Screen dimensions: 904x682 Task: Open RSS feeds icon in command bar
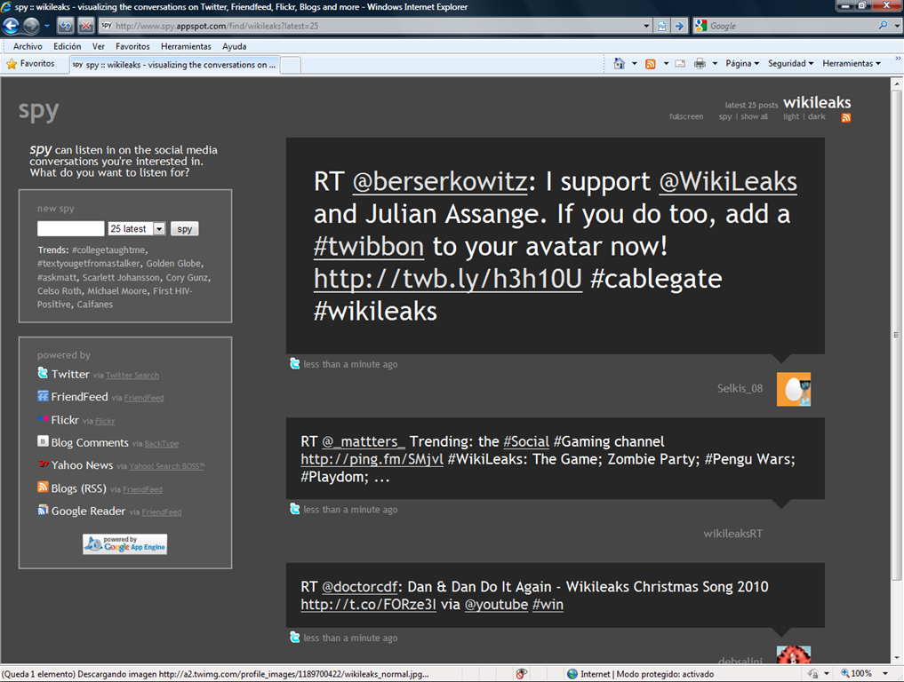tap(651, 64)
